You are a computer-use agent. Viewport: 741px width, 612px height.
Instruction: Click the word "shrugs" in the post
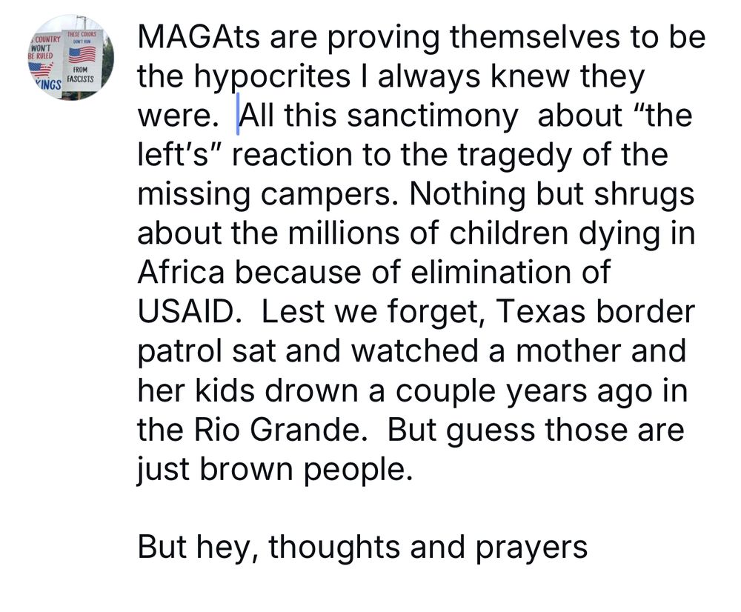click(644, 195)
